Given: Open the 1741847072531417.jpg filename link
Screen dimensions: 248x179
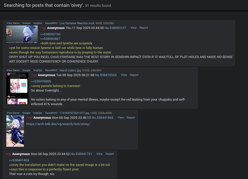Looking at the screenshot, I should point(74,113).
